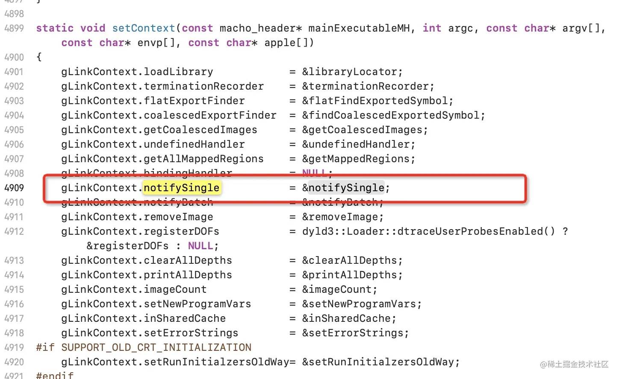The image size is (619, 379).
Task: Click gLinkContext.removeImage member
Action: 137,217
